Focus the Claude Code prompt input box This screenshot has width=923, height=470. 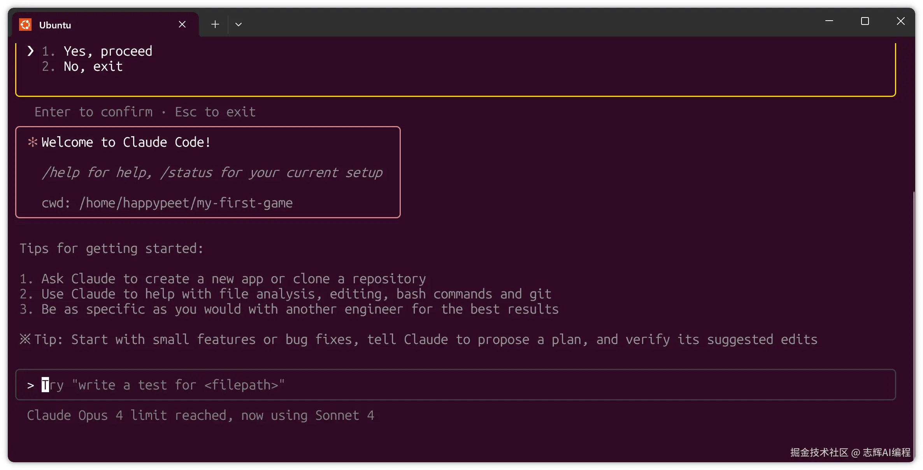click(467, 385)
